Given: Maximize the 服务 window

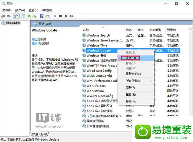Looking at the screenshot, I should (176, 4).
